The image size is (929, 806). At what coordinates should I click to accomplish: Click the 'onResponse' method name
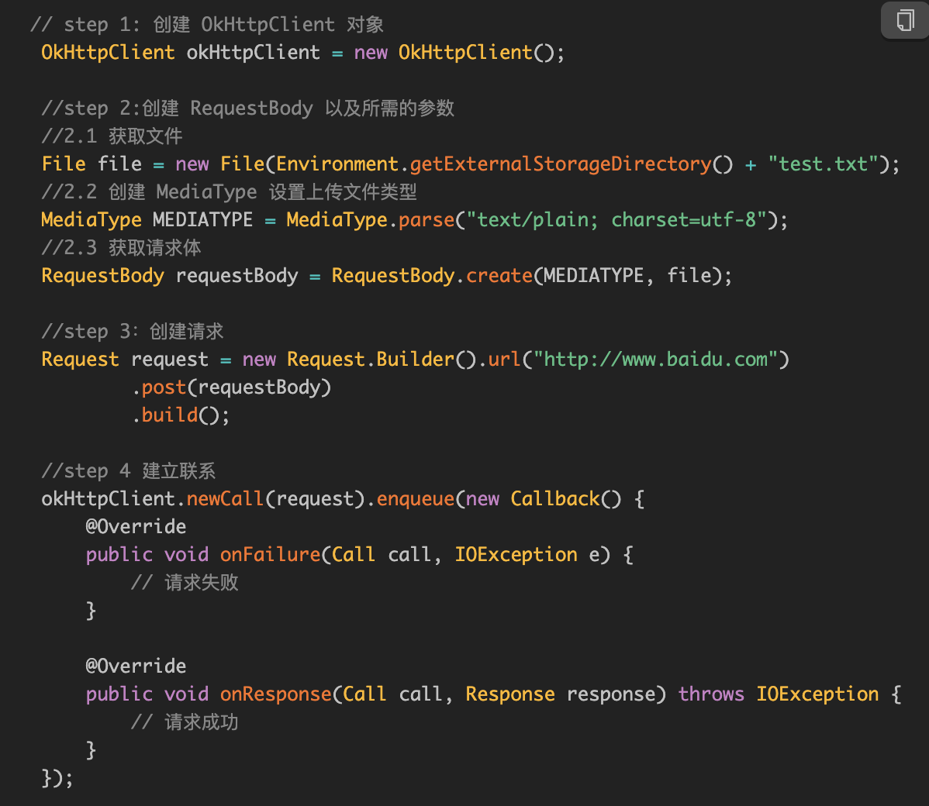tap(275, 694)
